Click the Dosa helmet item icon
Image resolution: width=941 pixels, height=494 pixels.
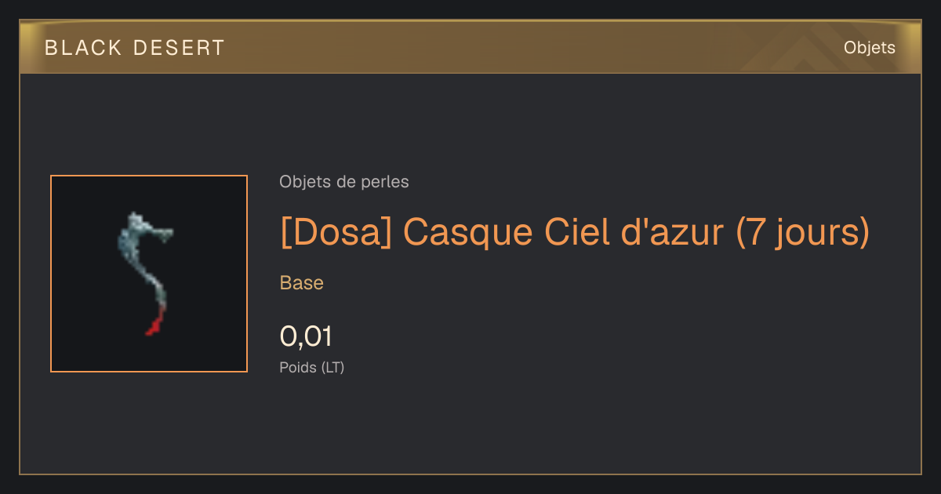point(147,273)
